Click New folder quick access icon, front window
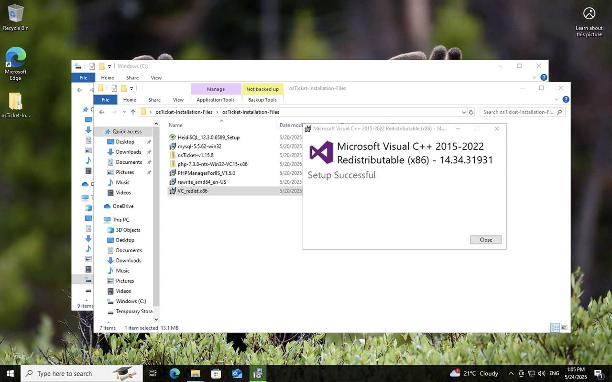This screenshot has width=612, height=382. [x=124, y=88]
